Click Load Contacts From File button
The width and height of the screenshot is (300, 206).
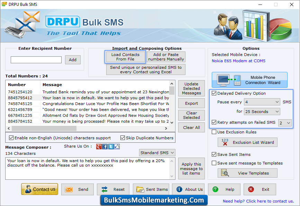[x=125, y=57]
